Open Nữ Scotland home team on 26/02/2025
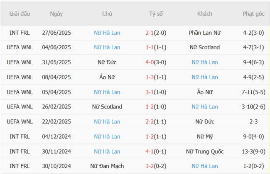 (x=107, y=107)
